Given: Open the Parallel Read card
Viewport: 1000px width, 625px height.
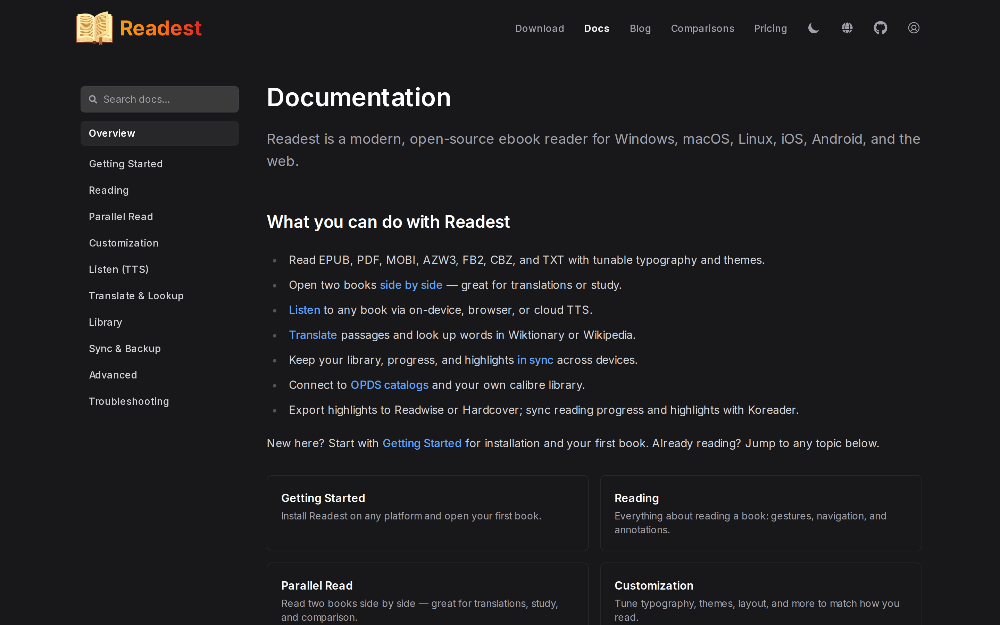Looking at the screenshot, I should click(x=428, y=594).
